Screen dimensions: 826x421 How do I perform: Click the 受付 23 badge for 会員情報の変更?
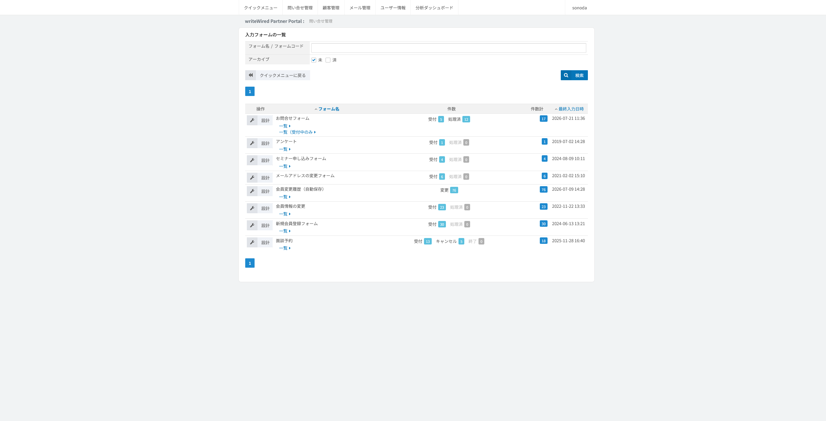tap(442, 207)
